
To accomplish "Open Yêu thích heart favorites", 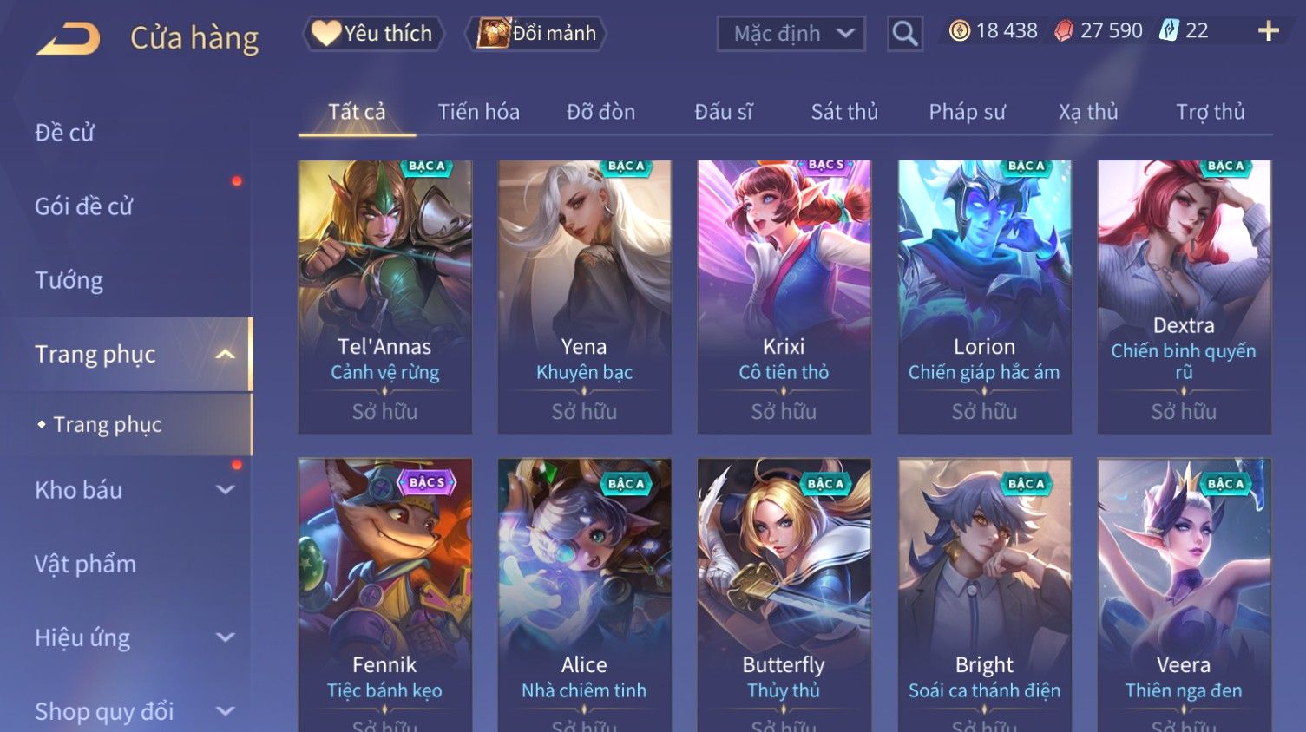I will 373,34.
